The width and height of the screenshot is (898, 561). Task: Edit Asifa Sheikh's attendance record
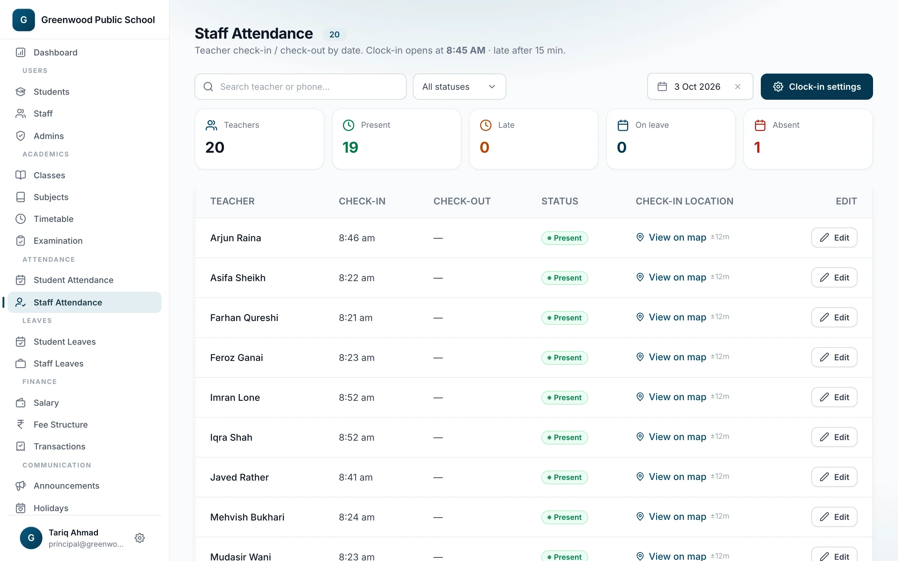coord(834,277)
